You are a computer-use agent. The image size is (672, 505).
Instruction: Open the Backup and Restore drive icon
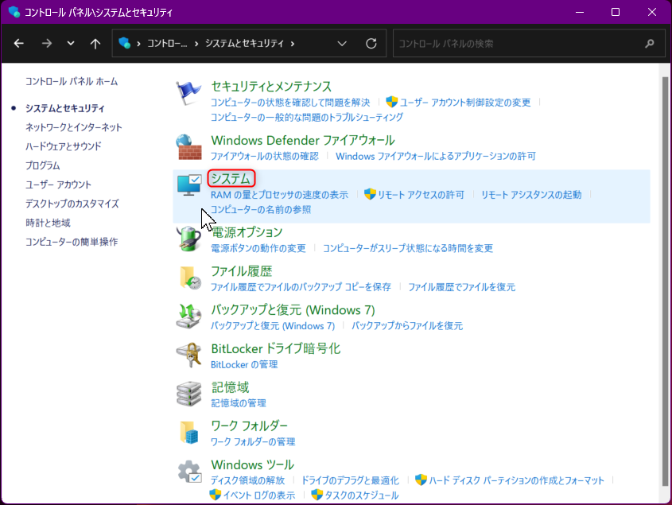tap(188, 316)
